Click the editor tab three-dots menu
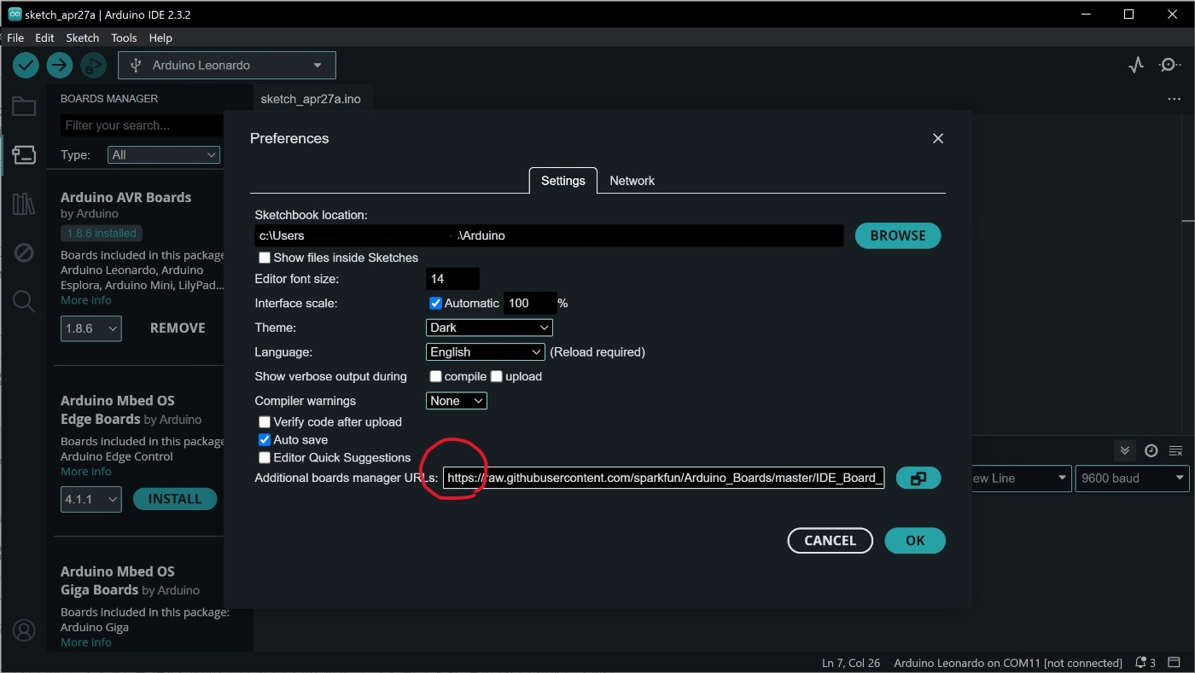1195x673 pixels. click(x=1175, y=99)
